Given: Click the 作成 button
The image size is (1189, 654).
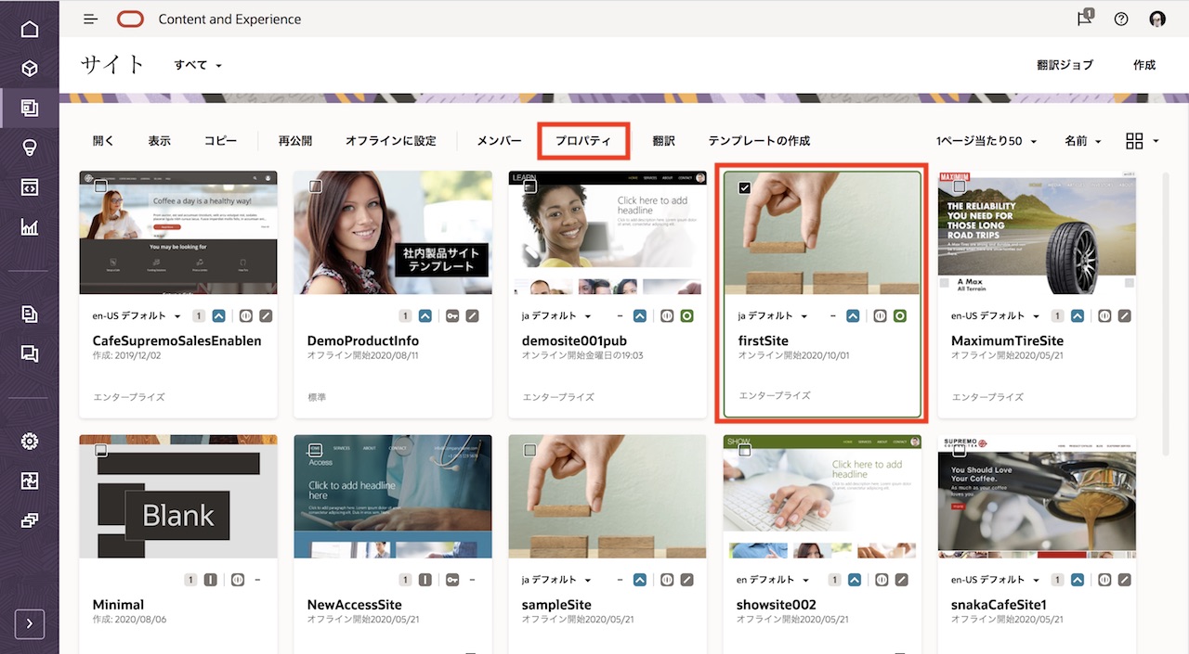Looking at the screenshot, I should pos(1144,65).
